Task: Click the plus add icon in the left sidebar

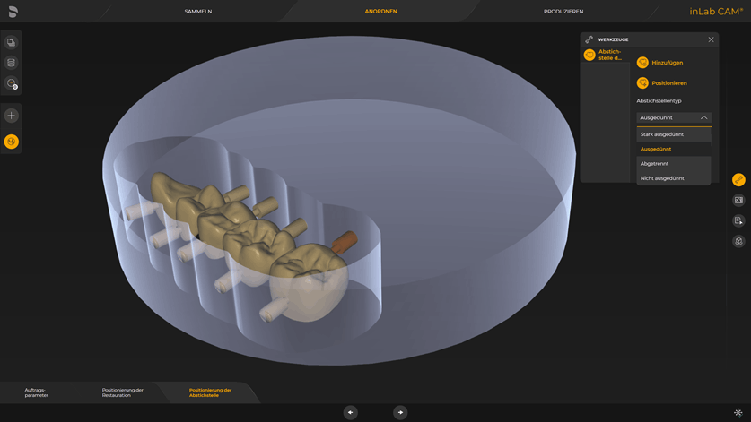Action: (x=12, y=116)
